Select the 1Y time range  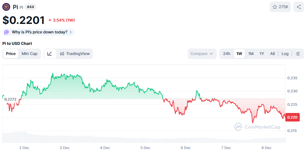coord(262,54)
